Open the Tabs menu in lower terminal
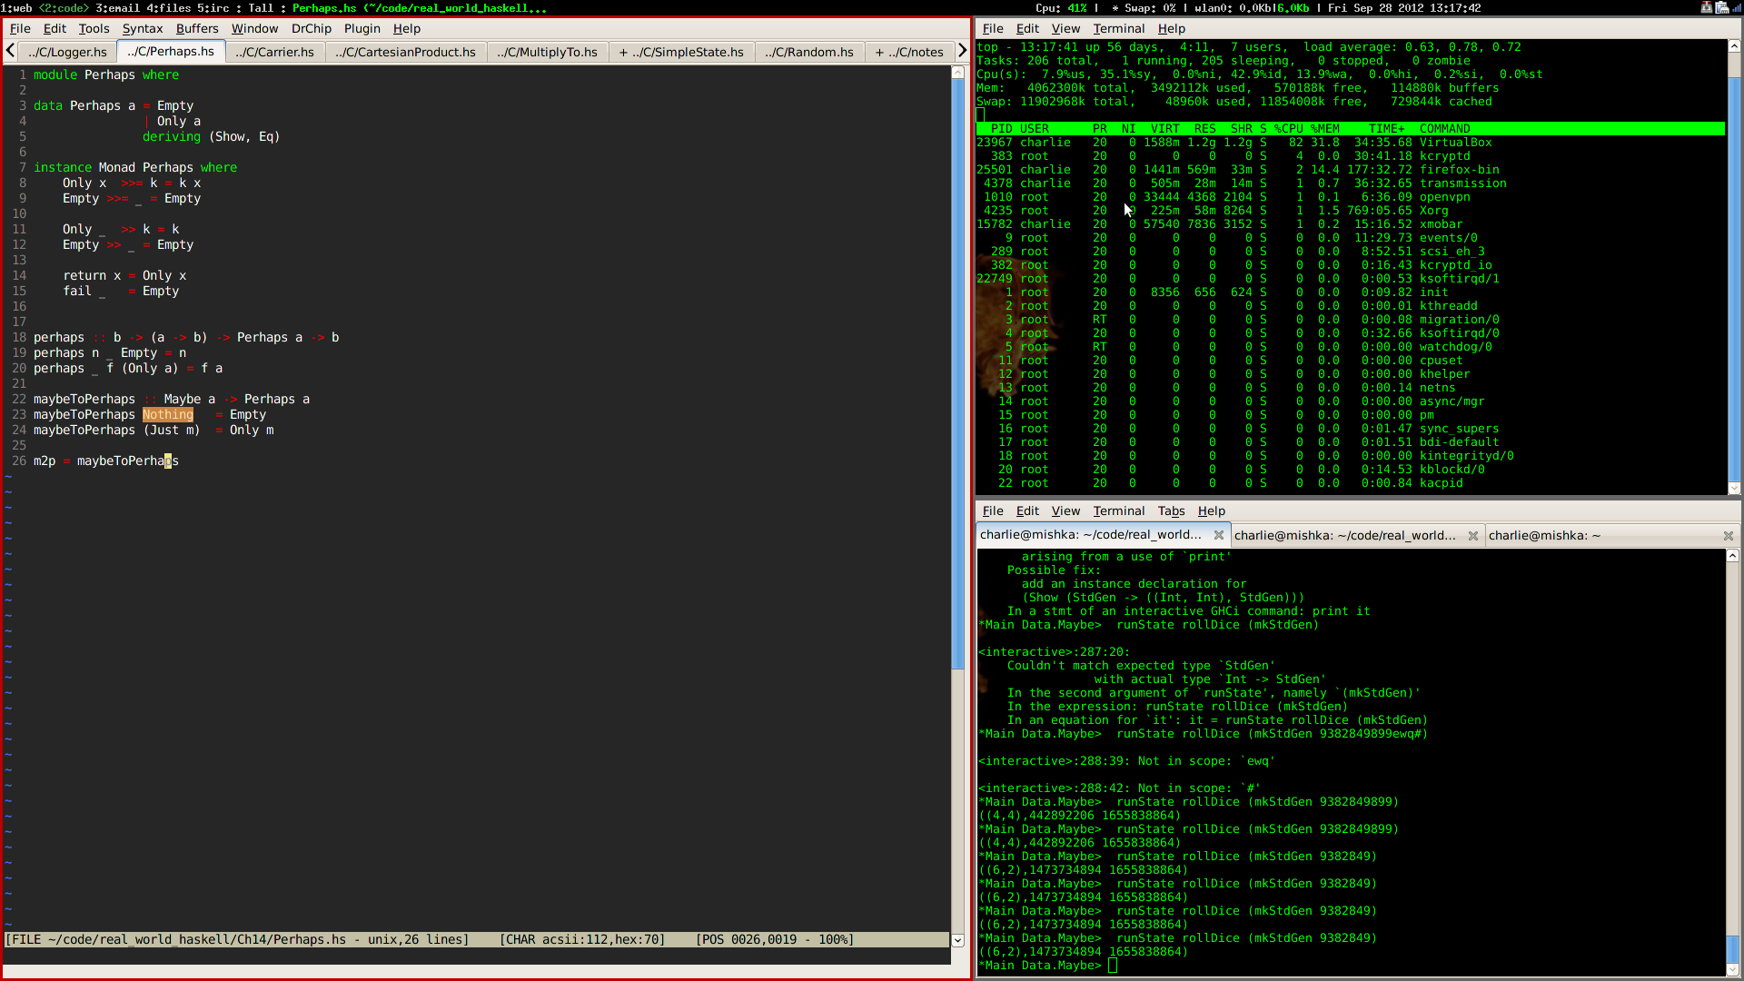 [1171, 510]
